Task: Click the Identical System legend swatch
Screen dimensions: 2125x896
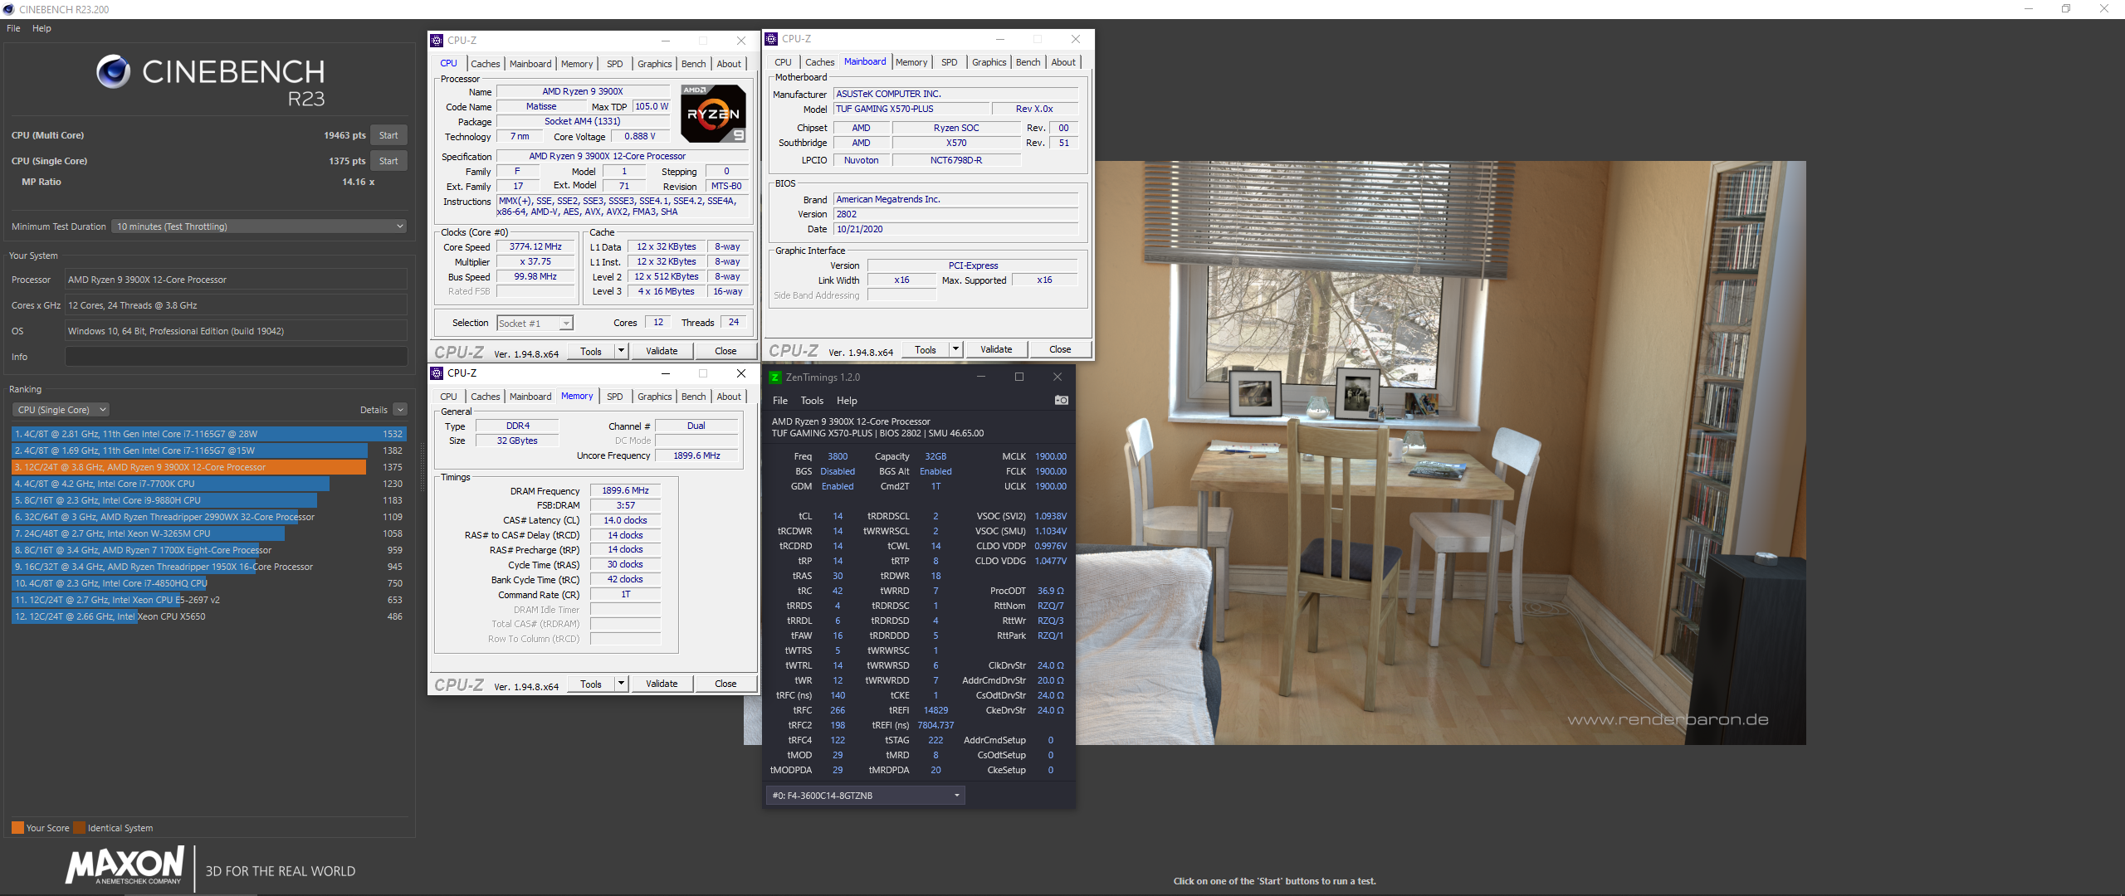Action: (79, 828)
